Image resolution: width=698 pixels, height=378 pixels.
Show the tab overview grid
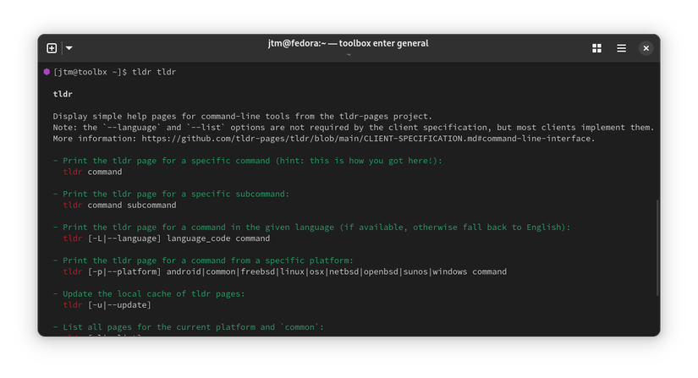coord(596,48)
